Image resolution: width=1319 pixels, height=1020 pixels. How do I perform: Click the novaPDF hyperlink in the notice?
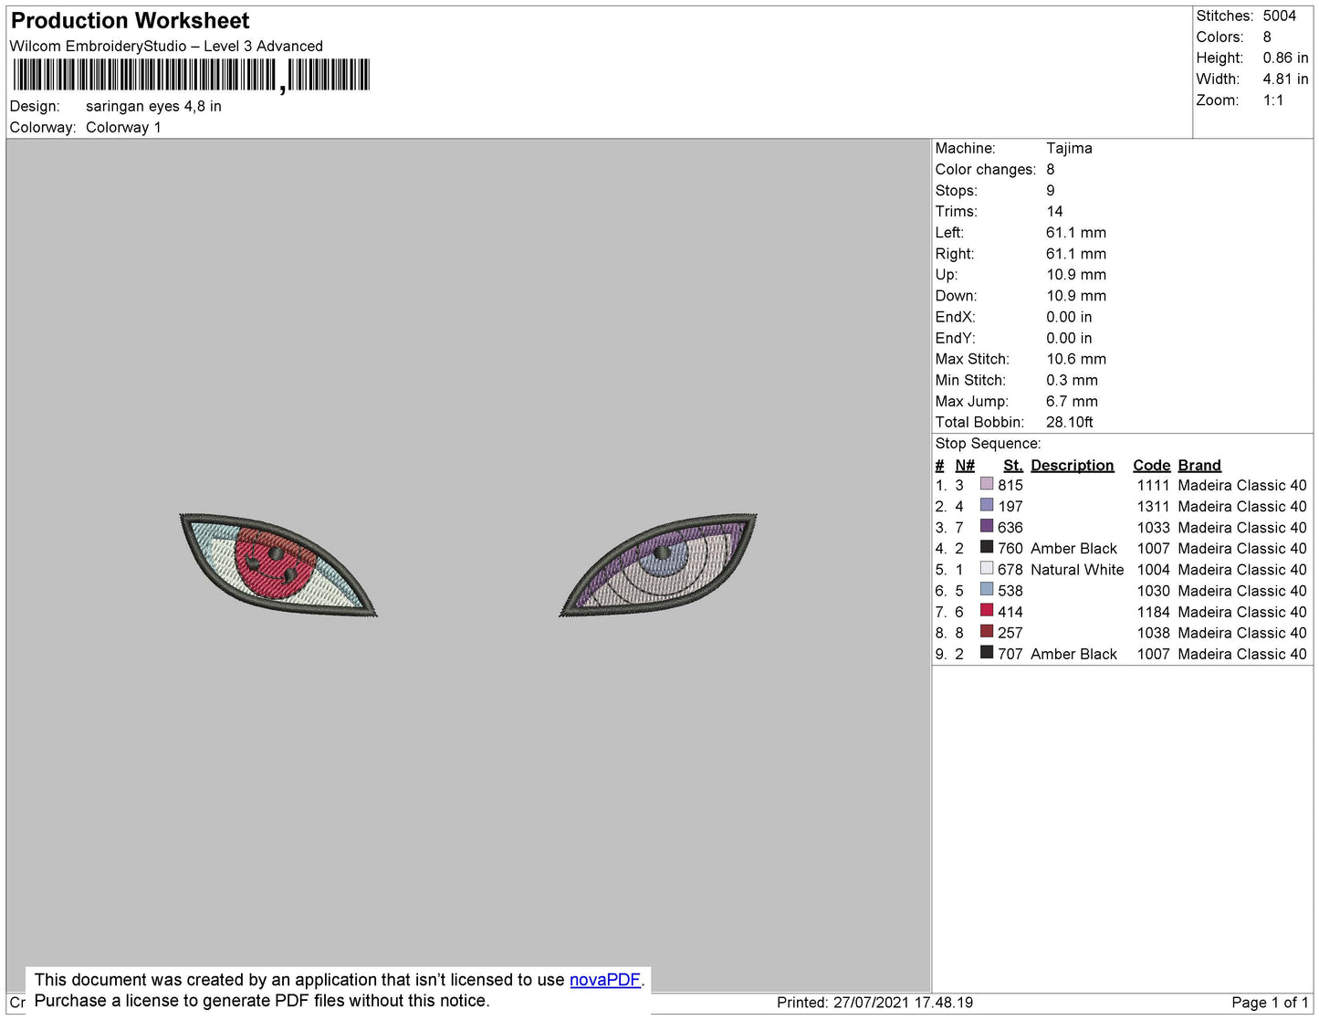[x=604, y=980]
